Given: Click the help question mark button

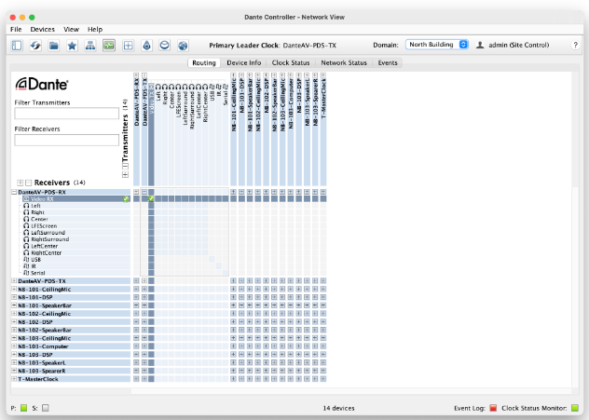Looking at the screenshot, I should point(575,45).
